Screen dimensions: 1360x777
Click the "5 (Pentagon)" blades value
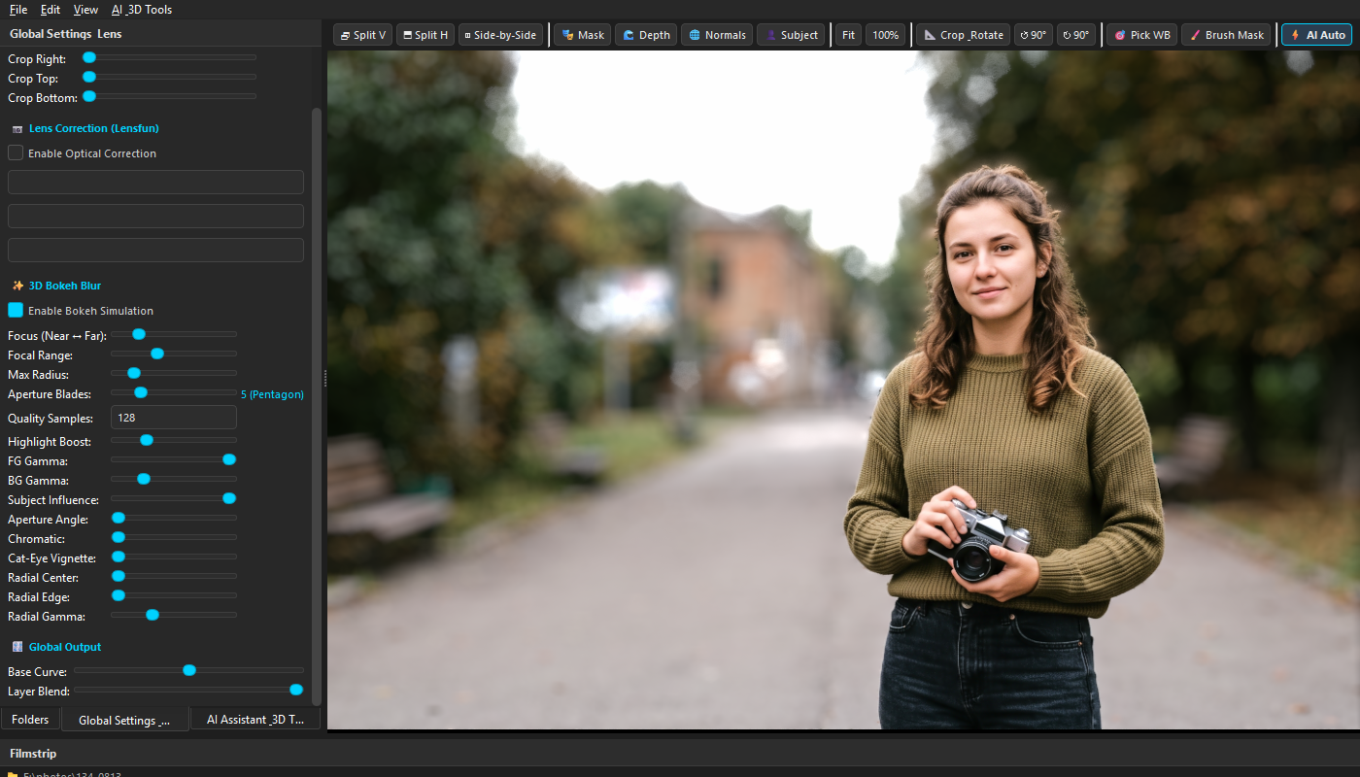(x=272, y=394)
